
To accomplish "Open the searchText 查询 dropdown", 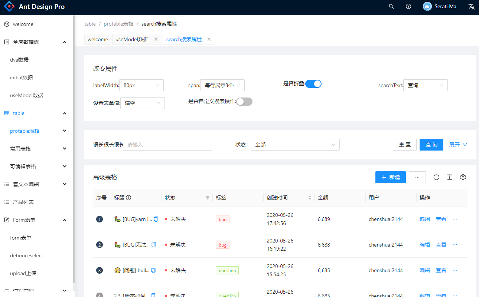I will click(x=426, y=85).
